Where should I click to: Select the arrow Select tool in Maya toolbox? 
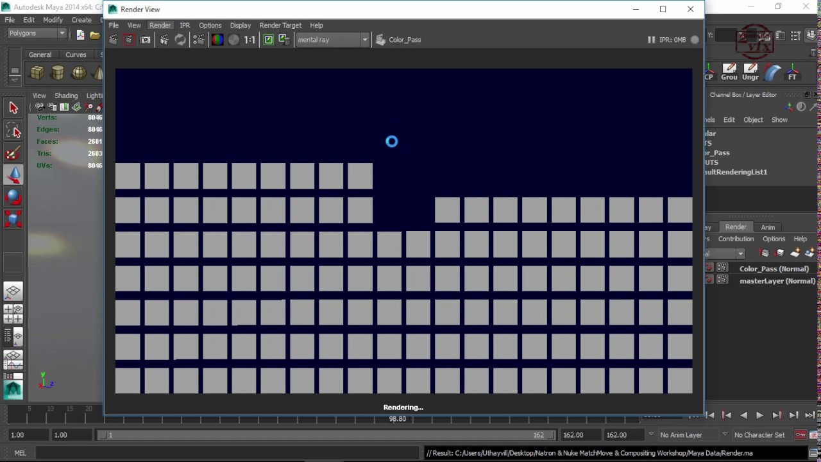(13, 108)
